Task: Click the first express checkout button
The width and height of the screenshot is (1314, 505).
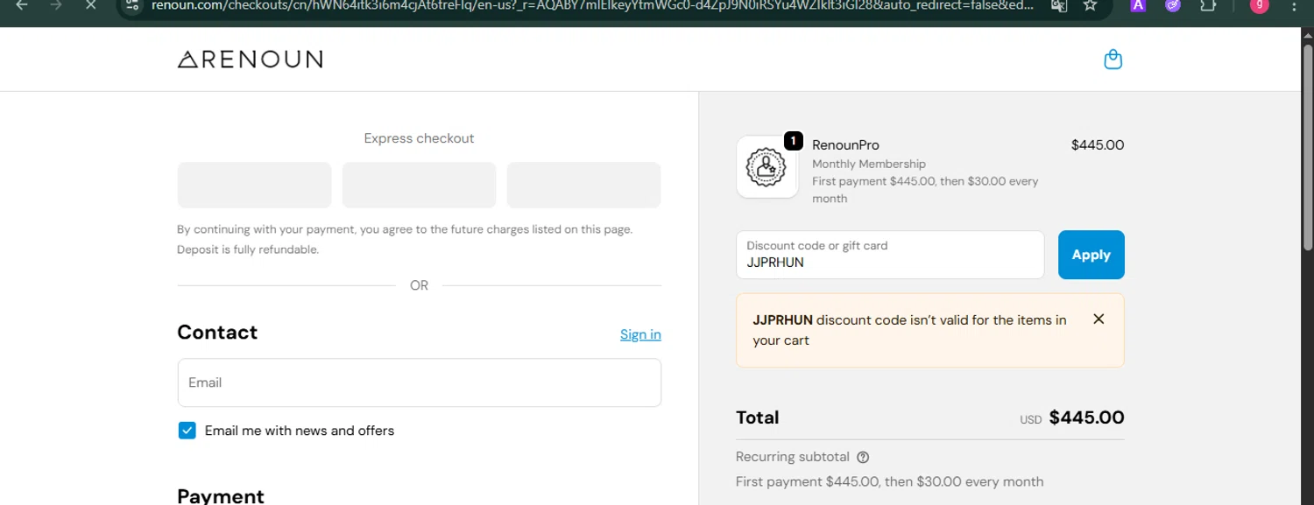Action: coord(254,185)
